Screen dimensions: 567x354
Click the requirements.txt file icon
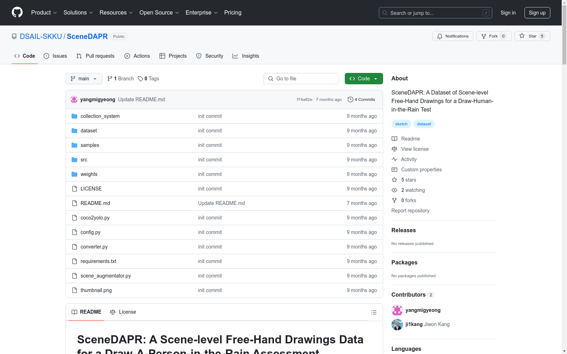tap(74, 261)
